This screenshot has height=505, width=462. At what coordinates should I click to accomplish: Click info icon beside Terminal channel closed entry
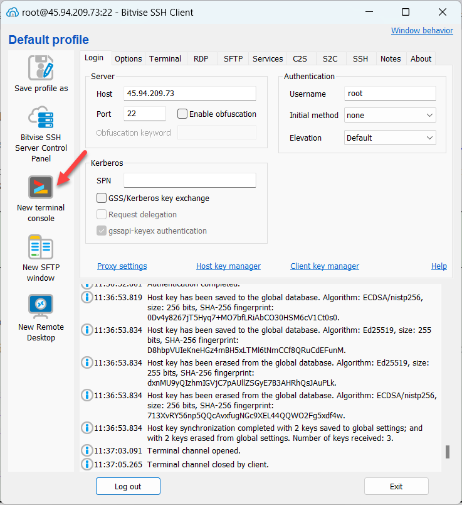click(87, 464)
